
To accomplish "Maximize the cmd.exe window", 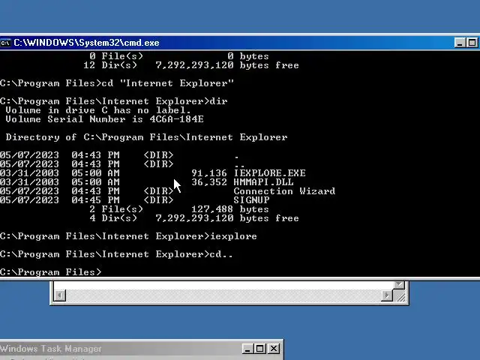I will pyautogui.click(x=472, y=43).
